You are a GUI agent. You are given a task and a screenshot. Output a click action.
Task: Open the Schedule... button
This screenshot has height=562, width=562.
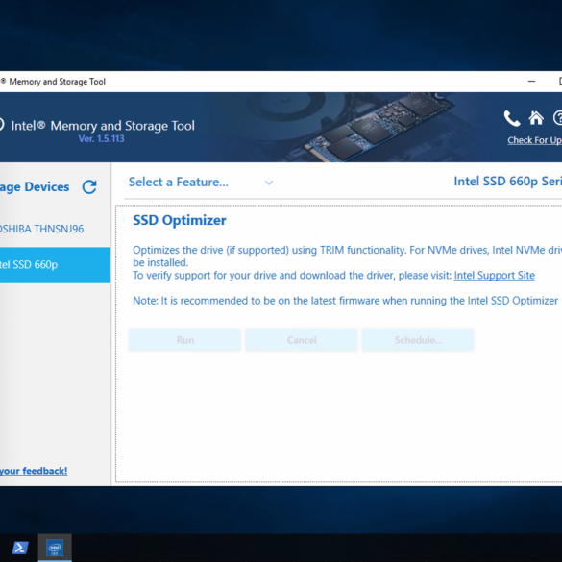tap(418, 340)
